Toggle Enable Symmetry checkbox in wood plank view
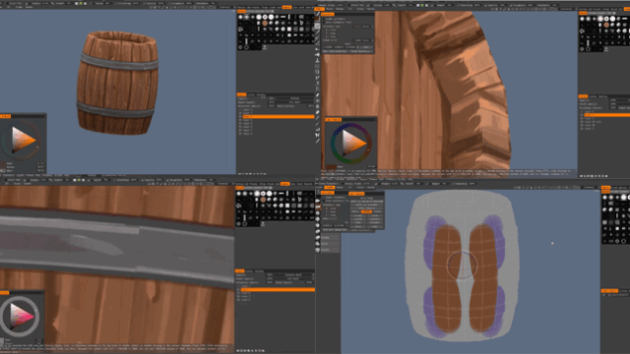The image size is (630, 354). 325,19
